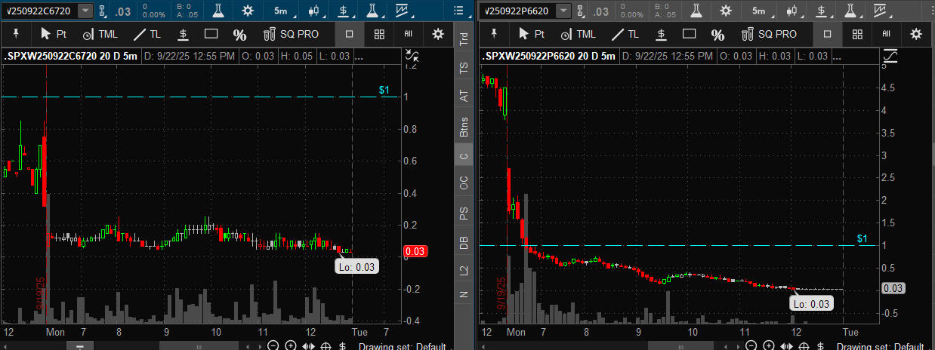Viewport: 935px width, 350px height.
Task: Select TL trendline tool in left chart
Action: [x=147, y=33]
